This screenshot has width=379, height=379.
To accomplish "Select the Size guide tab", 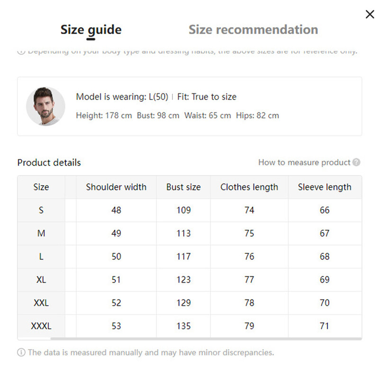I will coord(91,29).
